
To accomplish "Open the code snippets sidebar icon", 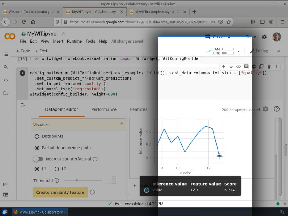I will coord(6,80).
